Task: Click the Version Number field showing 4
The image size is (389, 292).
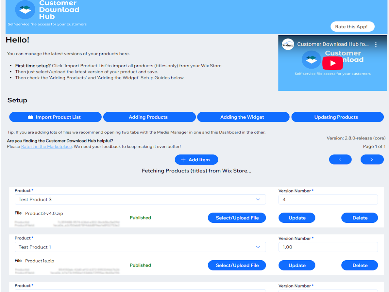Action: 328,199
